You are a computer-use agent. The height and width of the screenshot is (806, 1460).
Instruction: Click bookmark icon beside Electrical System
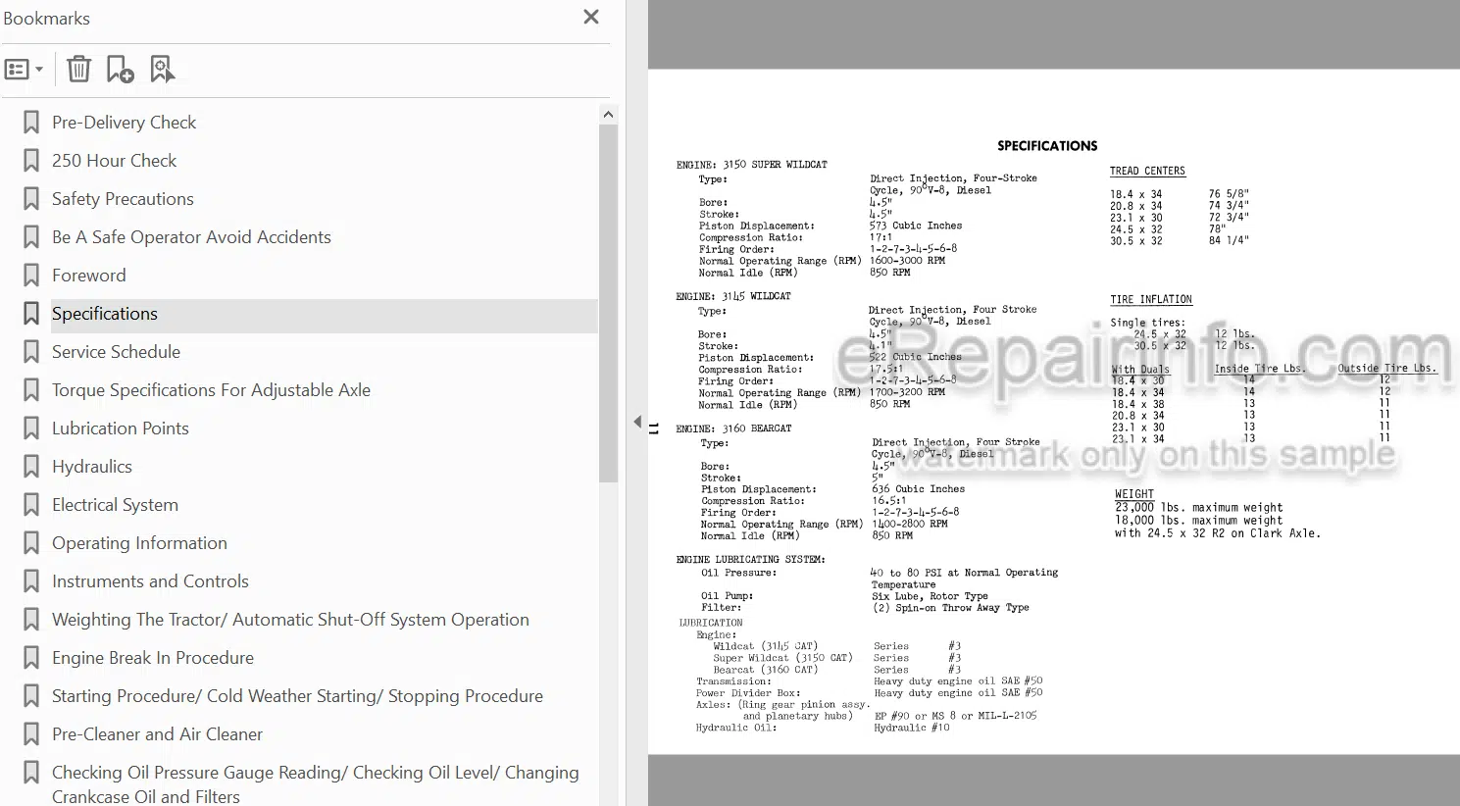pos(31,505)
